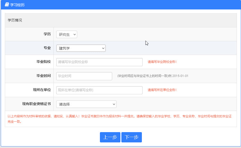
Task: Click the 学历情况 section heading
Action: [x=15, y=20]
